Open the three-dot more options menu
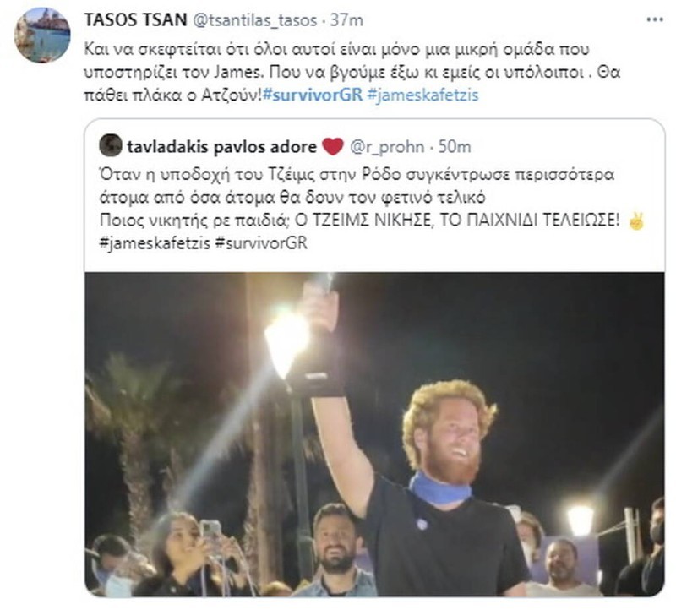Viewport: 676px width, 610px height. 655,19
